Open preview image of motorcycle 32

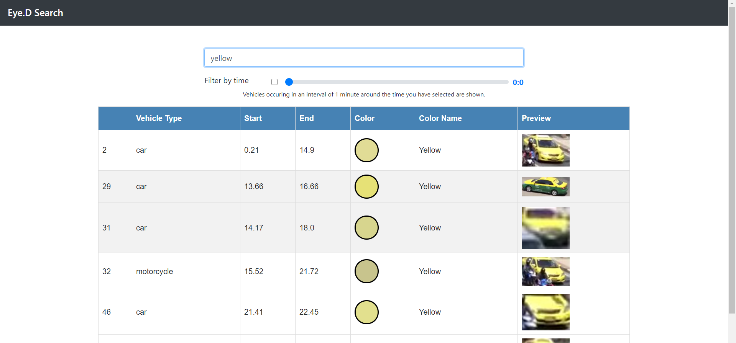(545, 271)
